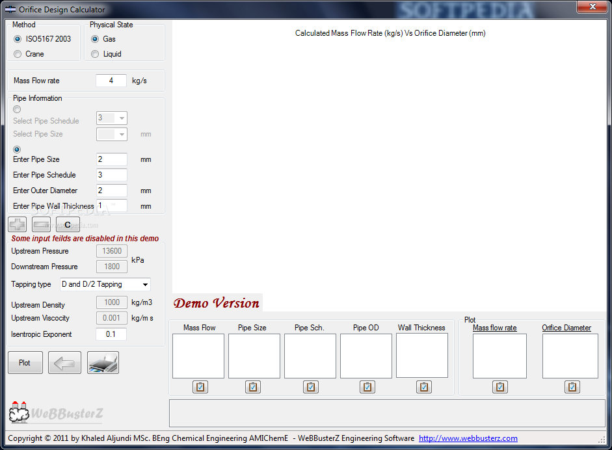Click the Pipe Sch. list box
This screenshot has width=612, height=450.
click(310, 356)
